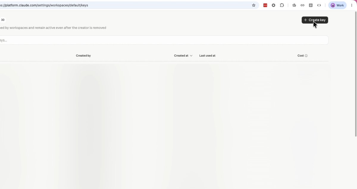Image resolution: width=357 pixels, height=189 pixels.
Task: Click the code brackets toolbar icon
Action: tap(319, 5)
